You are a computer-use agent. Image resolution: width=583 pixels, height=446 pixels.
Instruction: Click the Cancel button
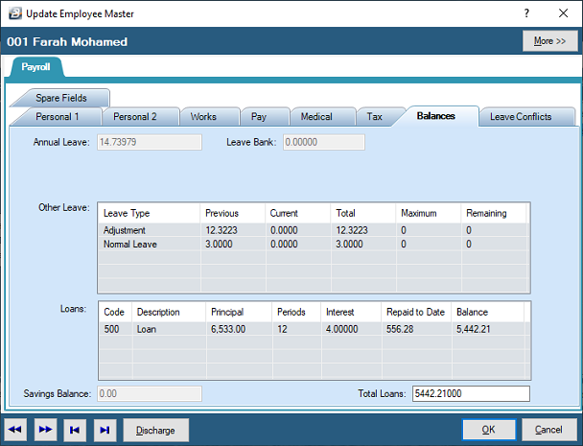(548, 430)
